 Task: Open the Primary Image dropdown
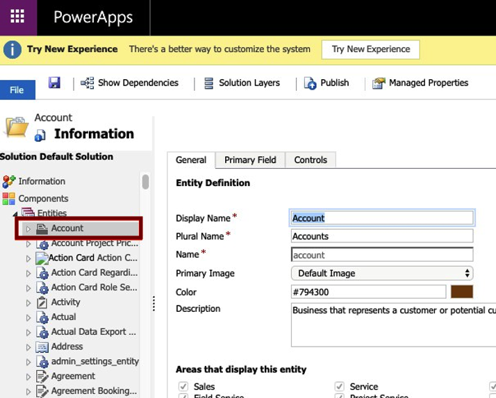click(x=382, y=274)
